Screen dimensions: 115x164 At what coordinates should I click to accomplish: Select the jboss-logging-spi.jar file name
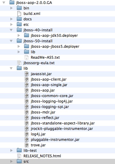tap(50, 107)
